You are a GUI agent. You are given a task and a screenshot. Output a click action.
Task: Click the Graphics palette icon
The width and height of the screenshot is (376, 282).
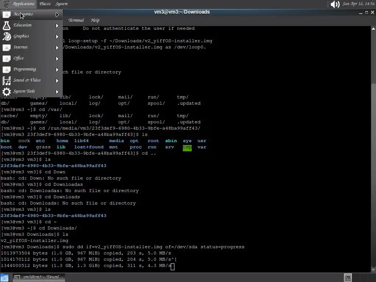click(7, 36)
